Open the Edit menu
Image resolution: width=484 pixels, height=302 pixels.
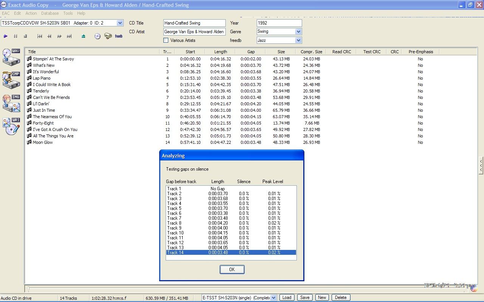click(17, 13)
